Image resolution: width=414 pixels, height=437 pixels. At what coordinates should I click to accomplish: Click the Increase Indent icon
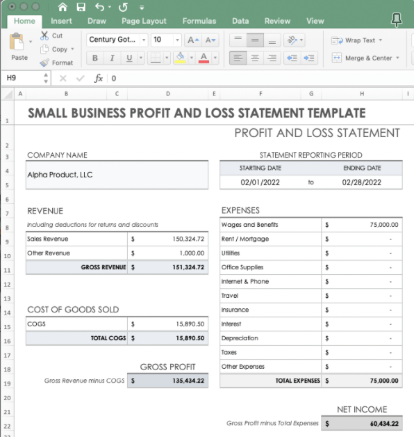(309, 58)
